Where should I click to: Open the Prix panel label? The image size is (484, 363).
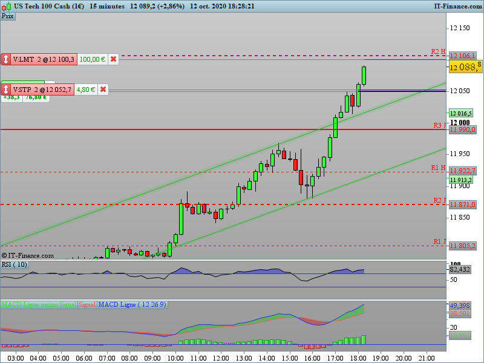click(8, 16)
